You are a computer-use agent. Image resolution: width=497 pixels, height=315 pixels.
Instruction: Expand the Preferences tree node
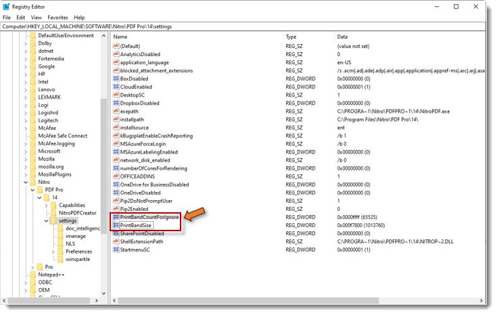[x=53, y=251]
